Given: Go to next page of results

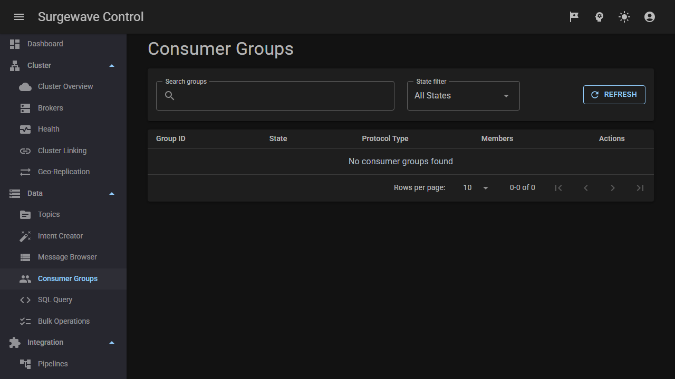Looking at the screenshot, I should [613, 188].
